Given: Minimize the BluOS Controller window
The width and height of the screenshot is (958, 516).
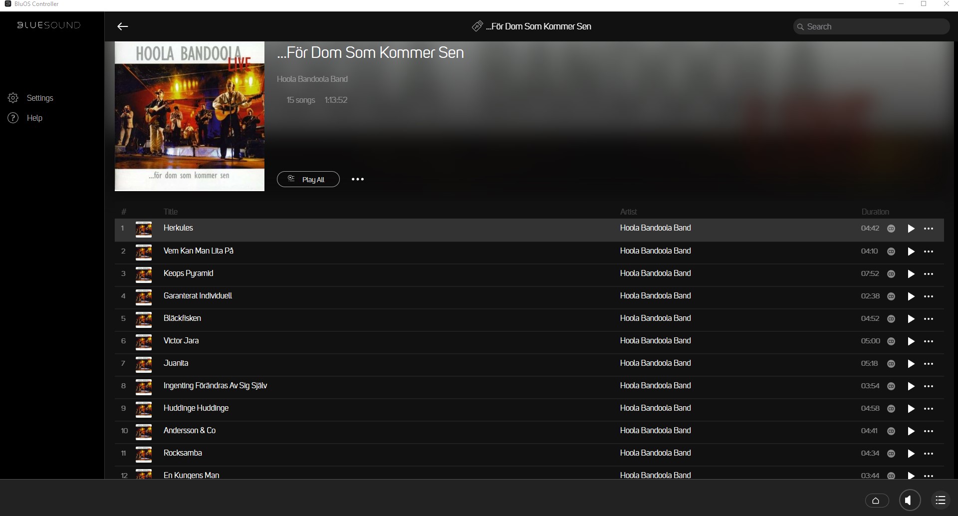Looking at the screenshot, I should tap(901, 4).
